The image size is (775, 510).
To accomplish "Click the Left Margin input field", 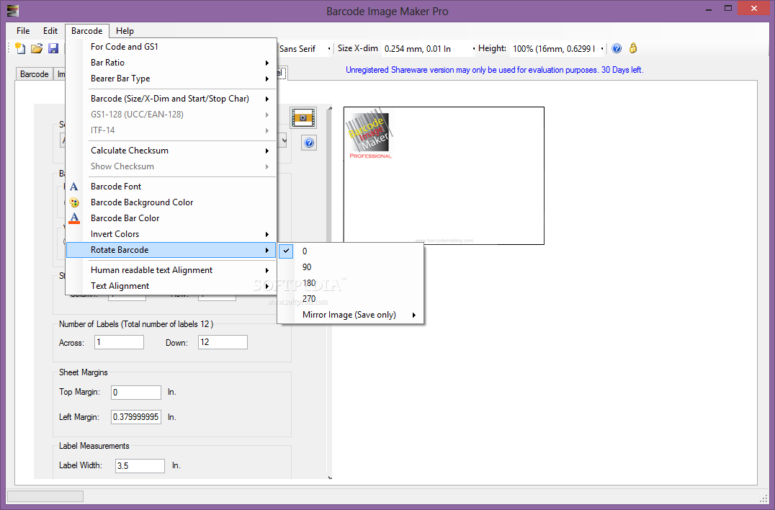I will click(x=136, y=417).
